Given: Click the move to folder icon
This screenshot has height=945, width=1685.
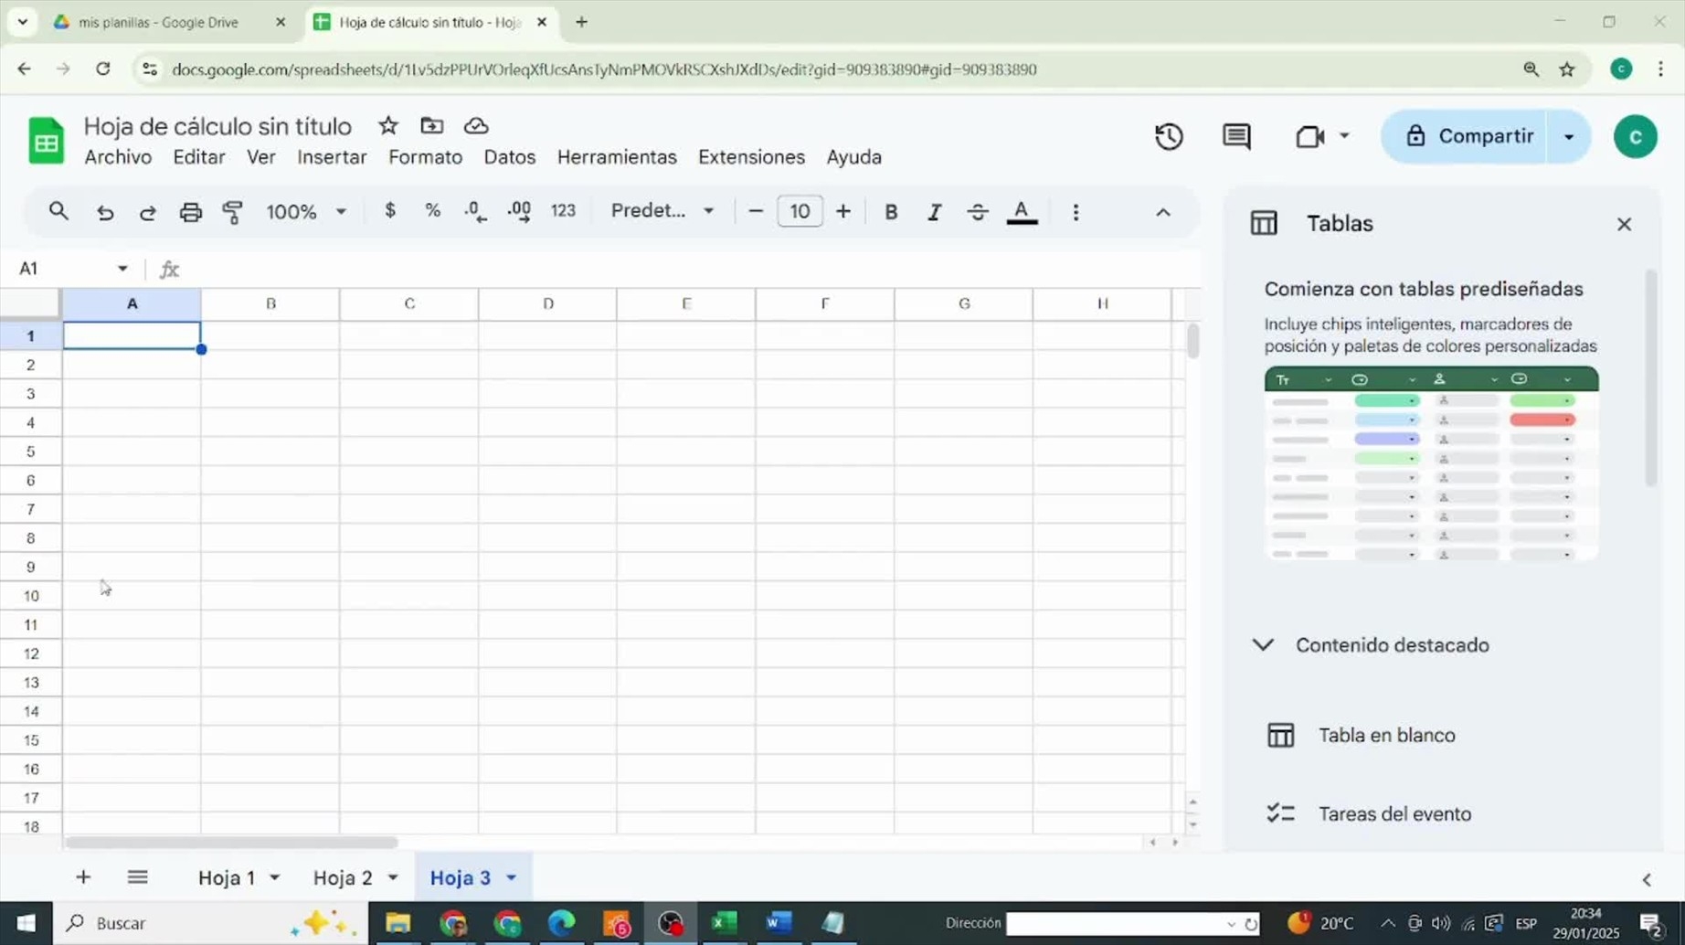Looking at the screenshot, I should [x=432, y=126].
